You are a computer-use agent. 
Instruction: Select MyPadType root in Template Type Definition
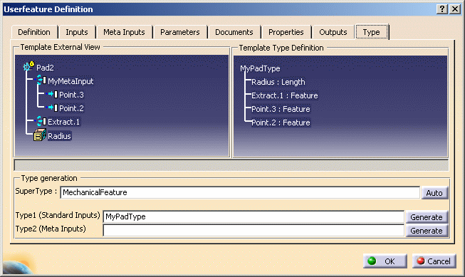tap(260, 68)
